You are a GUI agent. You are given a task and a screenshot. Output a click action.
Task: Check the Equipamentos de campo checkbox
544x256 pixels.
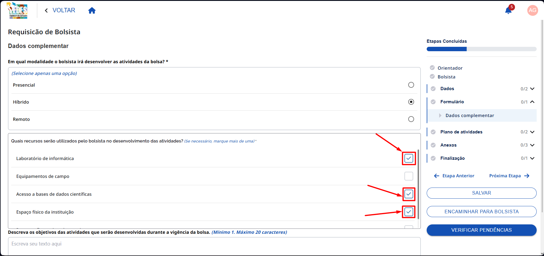(x=409, y=176)
